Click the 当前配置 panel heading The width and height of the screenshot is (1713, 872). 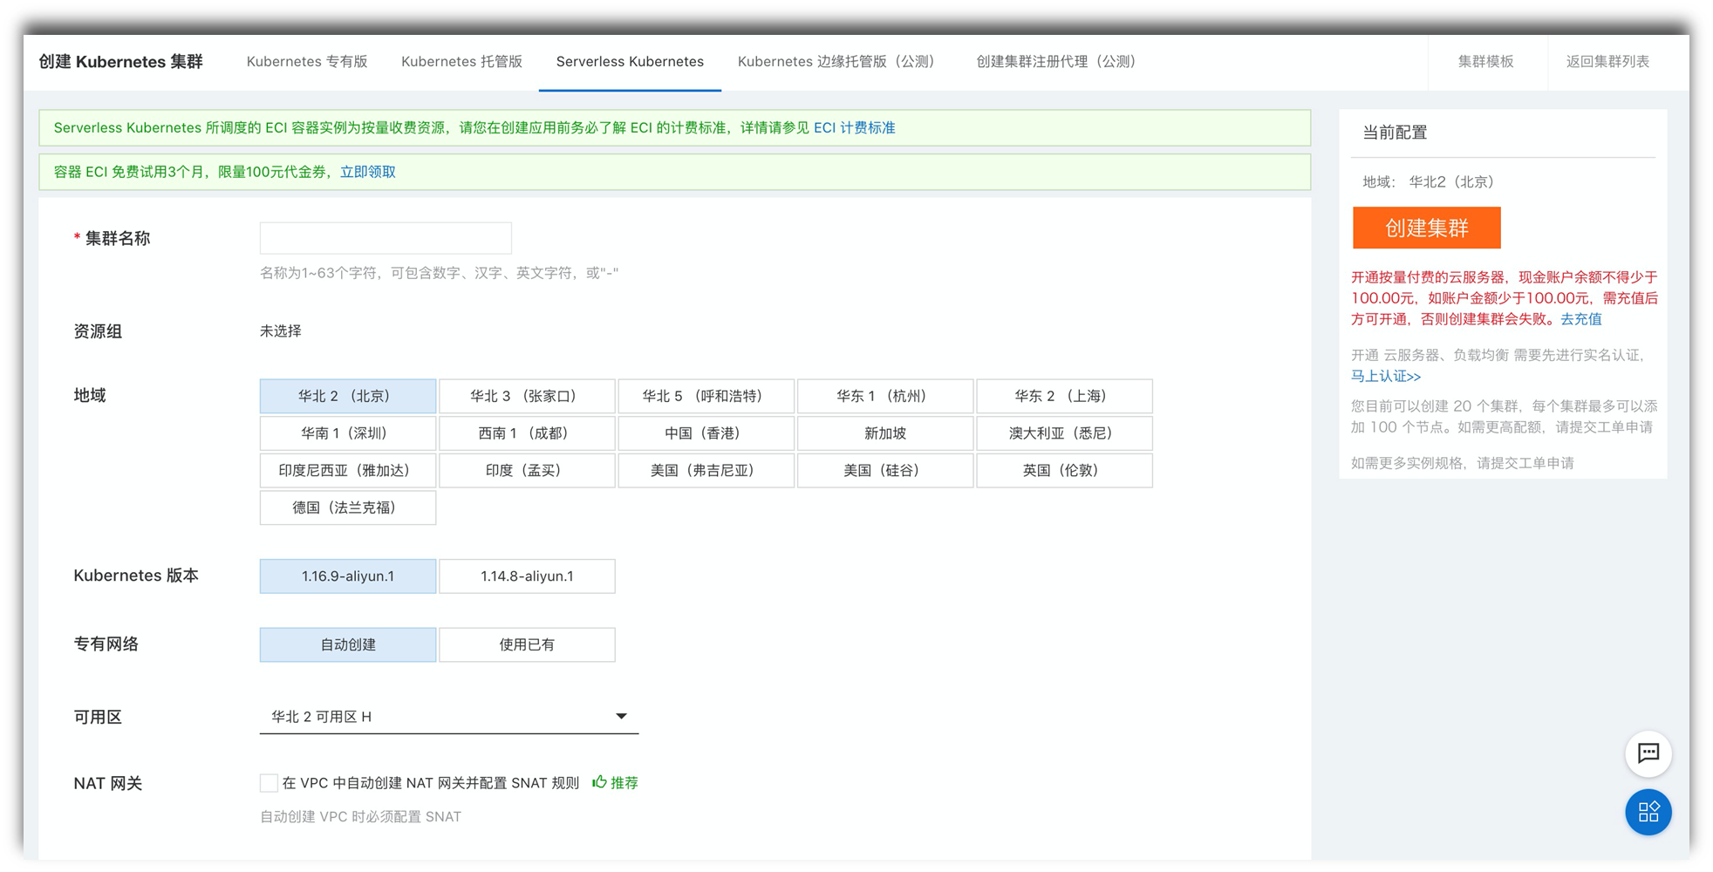click(1395, 133)
